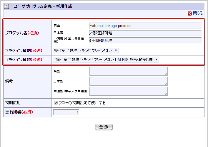Focus the Japanese 備考 text area
This screenshot has width=208, height=147.
point(128,81)
